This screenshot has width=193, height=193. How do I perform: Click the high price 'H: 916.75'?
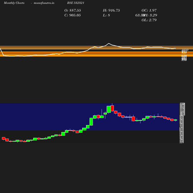pos(111,10)
